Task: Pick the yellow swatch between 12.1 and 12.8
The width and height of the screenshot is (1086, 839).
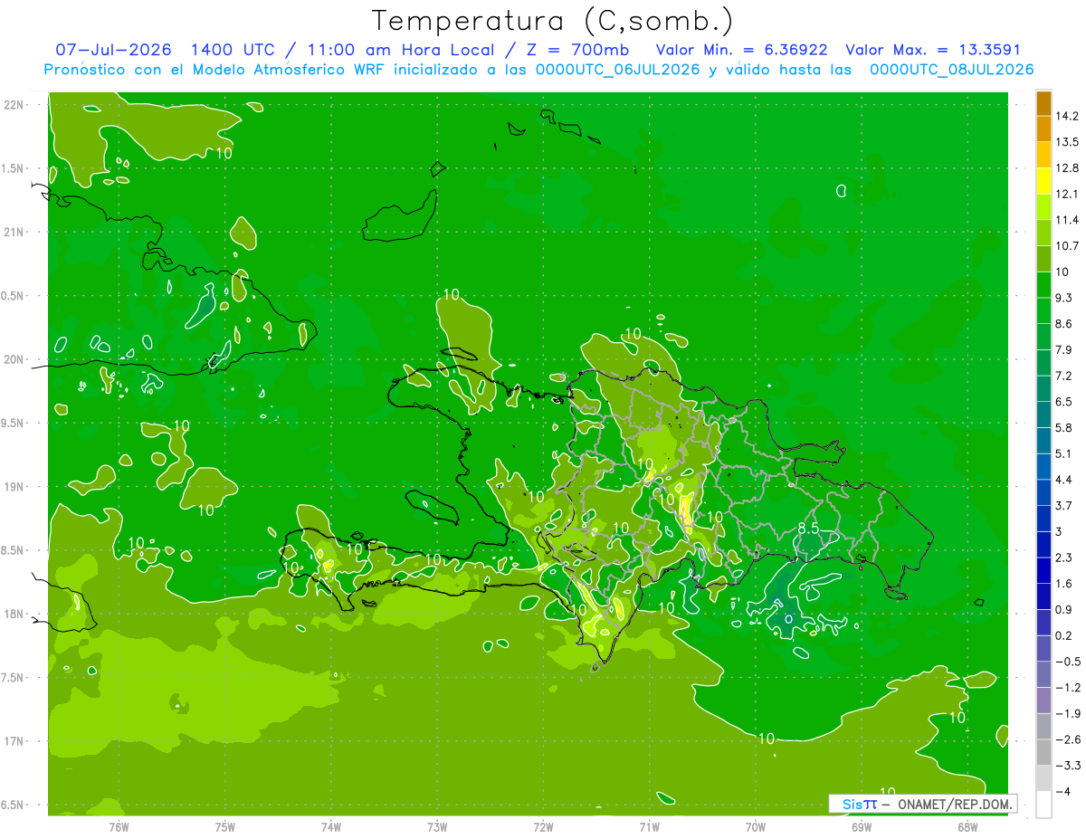Action: click(1043, 181)
